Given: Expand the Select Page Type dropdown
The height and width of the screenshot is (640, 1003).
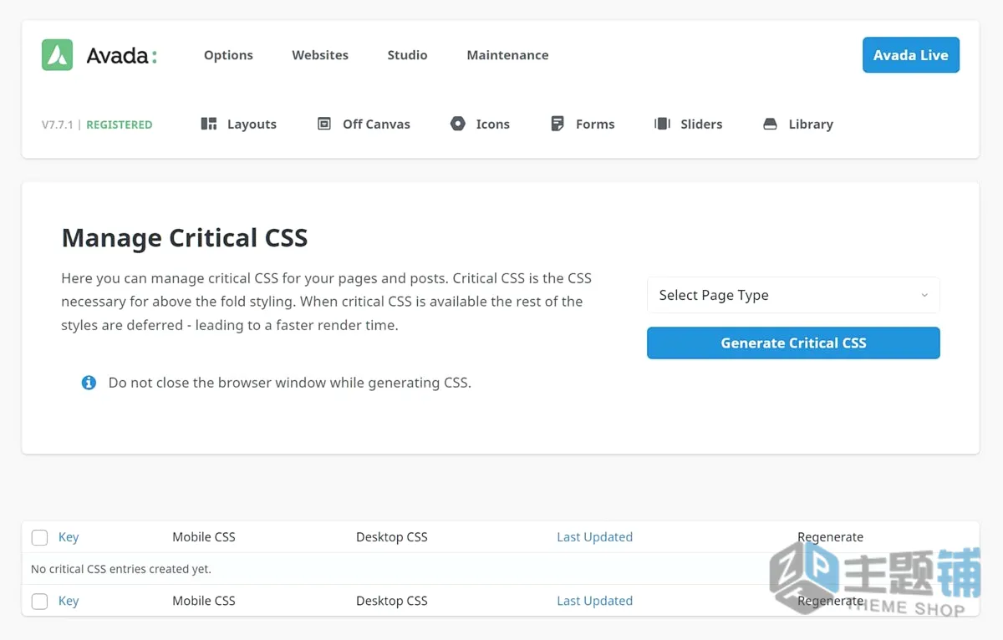Looking at the screenshot, I should 793,295.
